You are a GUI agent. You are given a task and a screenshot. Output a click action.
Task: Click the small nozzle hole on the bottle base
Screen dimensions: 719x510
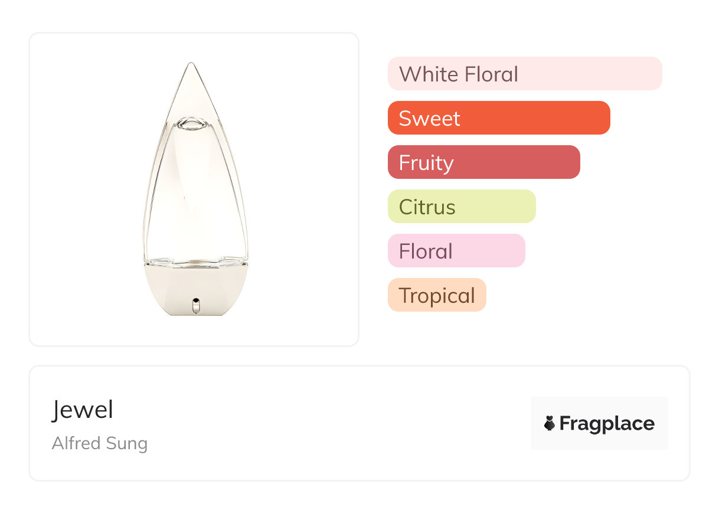point(195,305)
